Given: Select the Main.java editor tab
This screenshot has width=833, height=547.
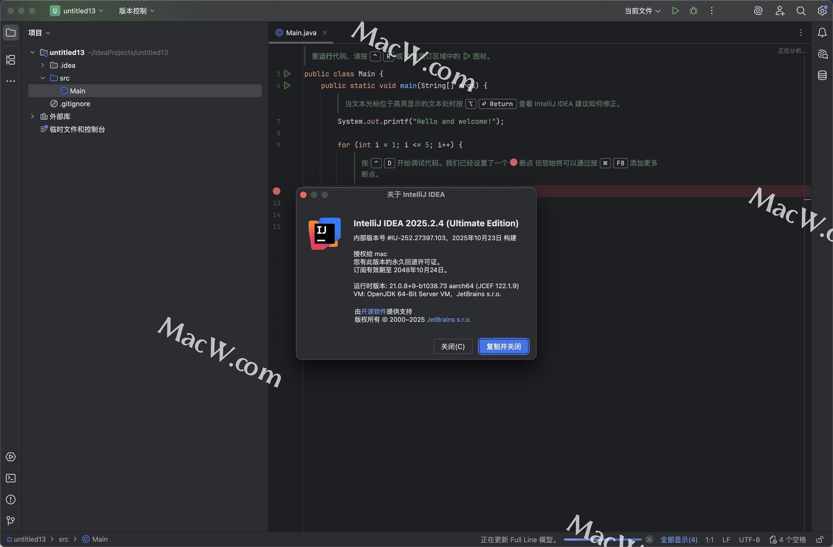Looking at the screenshot, I should pyautogui.click(x=301, y=33).
